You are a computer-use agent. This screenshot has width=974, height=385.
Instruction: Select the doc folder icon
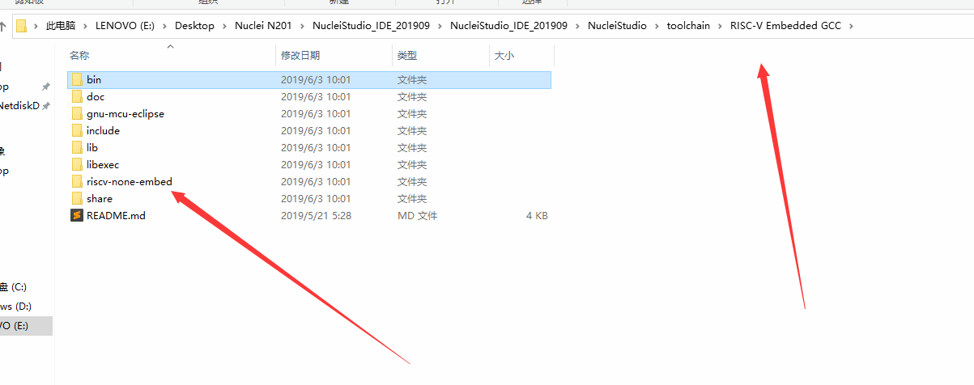[77, 96]
